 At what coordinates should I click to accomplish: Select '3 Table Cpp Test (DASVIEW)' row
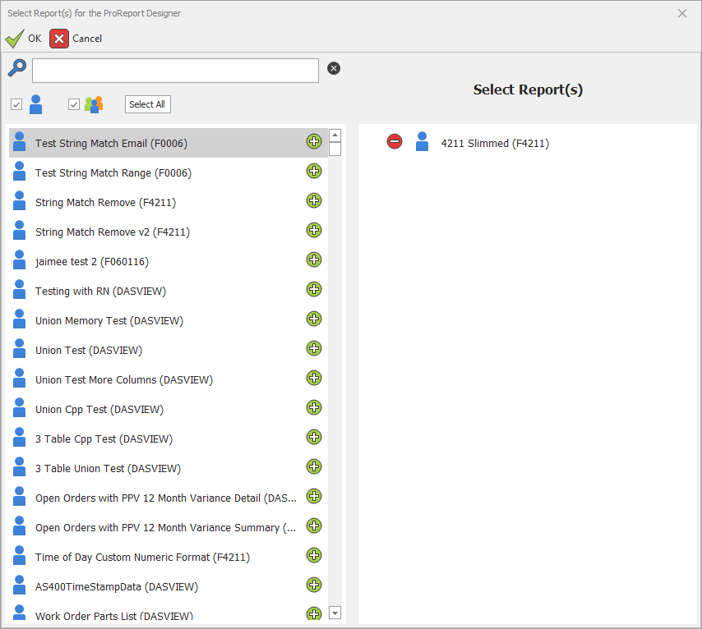(x=169, y=438)
